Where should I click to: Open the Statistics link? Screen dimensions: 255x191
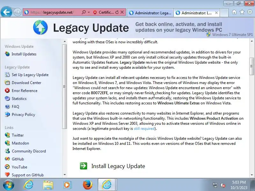19,99
